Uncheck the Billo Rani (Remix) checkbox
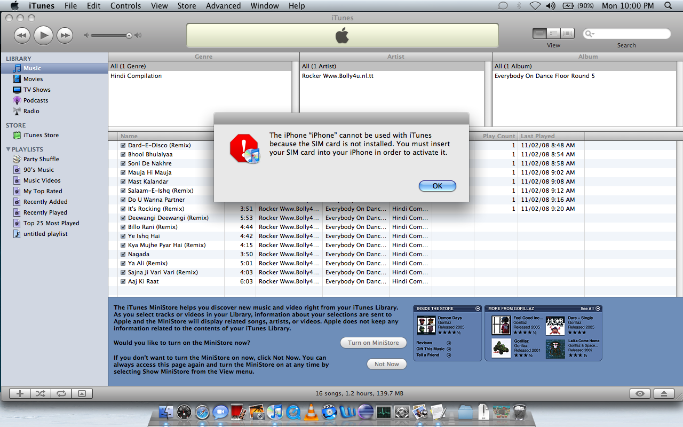This screenshot has width=683, height=427. click(123, 227)
